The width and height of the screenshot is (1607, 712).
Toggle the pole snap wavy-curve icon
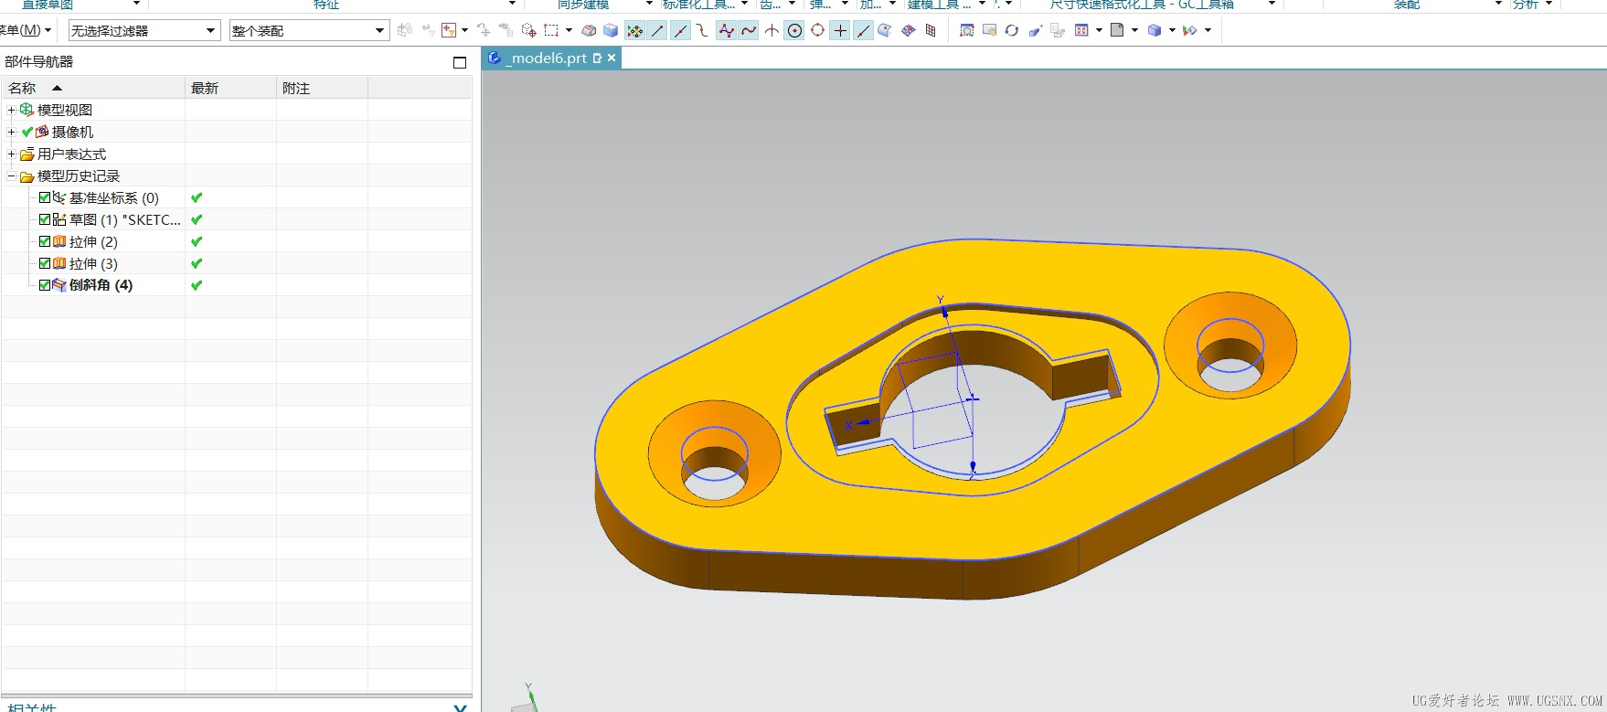726,30
